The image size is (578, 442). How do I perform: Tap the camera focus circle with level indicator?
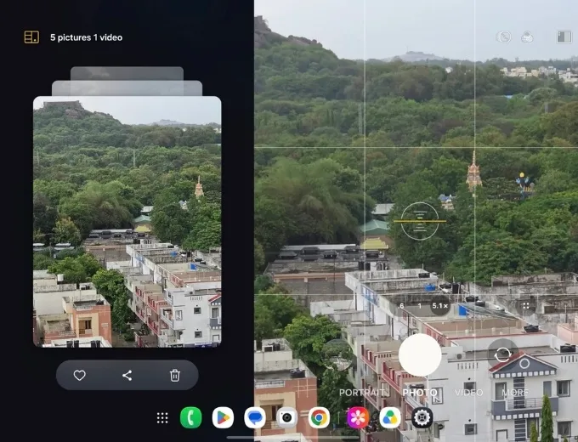pos(420,221)
